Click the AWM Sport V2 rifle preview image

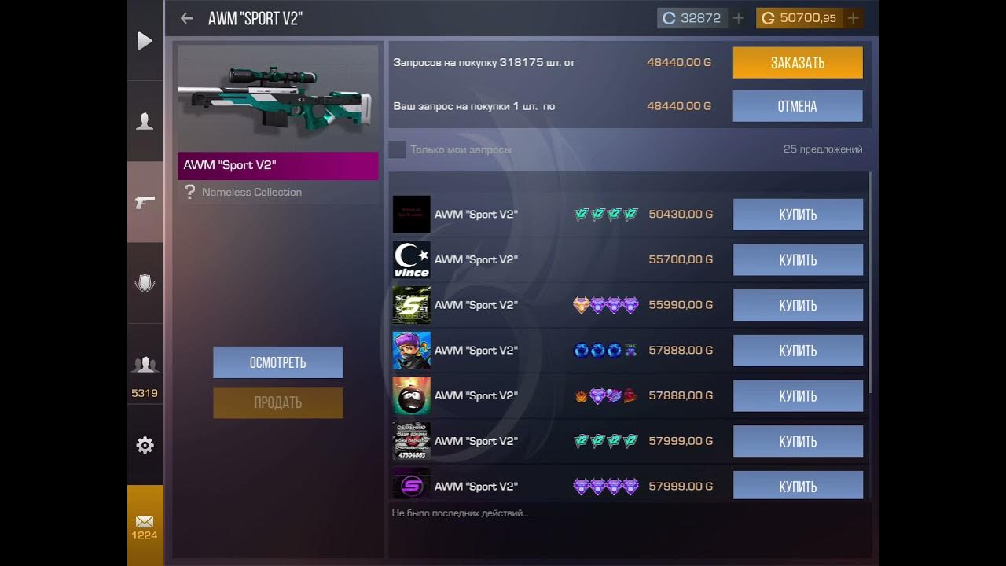277,97
